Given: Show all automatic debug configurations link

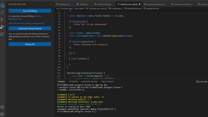Looking at the screenshot, I should tap(27, 23).
